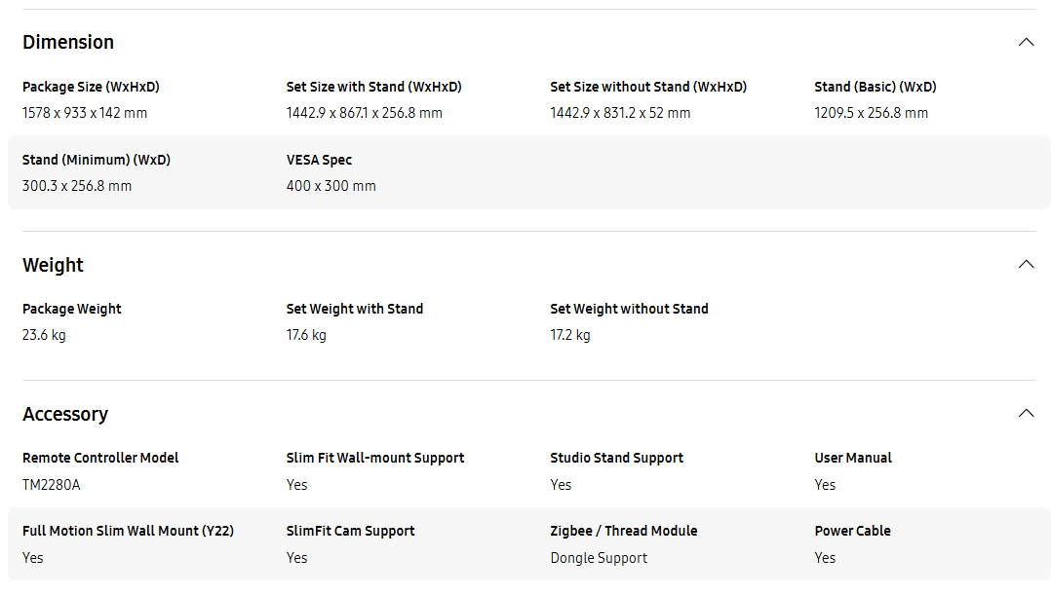Click the Studio Stand Support label

pyautogui.click(x=616, y=459)
